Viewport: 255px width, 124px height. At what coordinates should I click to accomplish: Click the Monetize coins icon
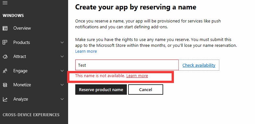5,85
